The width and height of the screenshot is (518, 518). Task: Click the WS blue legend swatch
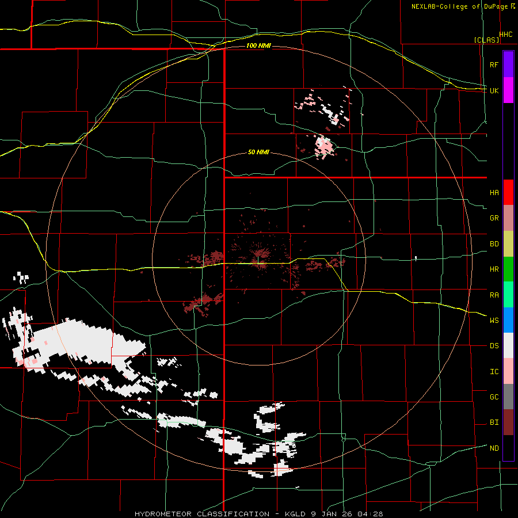click(508, 320)
